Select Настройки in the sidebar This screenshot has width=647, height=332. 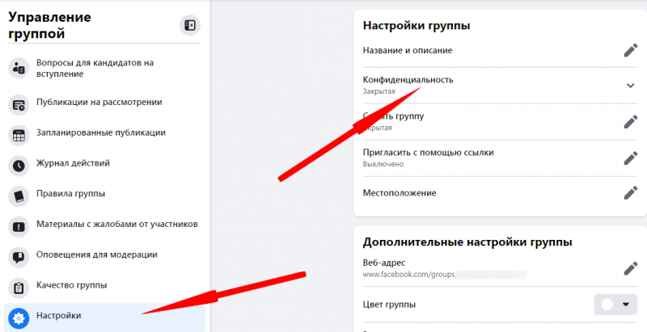point(104,317)
